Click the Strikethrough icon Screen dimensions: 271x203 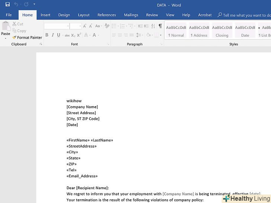(x=67, y=35)
